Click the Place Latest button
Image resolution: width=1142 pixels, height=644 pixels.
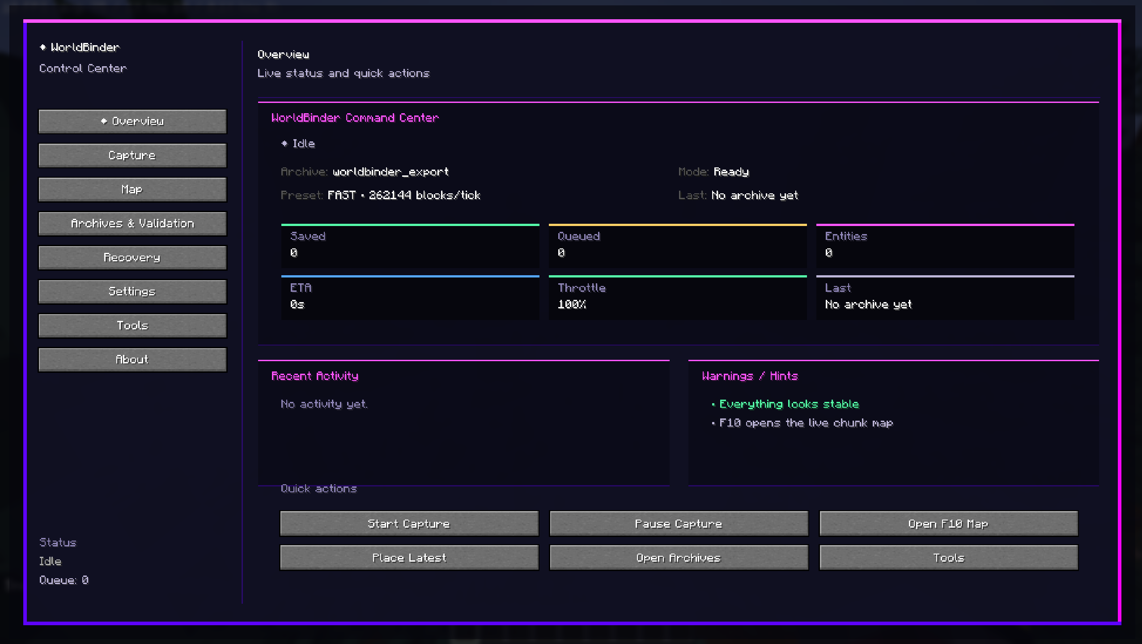pyautogui.click(x=409, y=557)
